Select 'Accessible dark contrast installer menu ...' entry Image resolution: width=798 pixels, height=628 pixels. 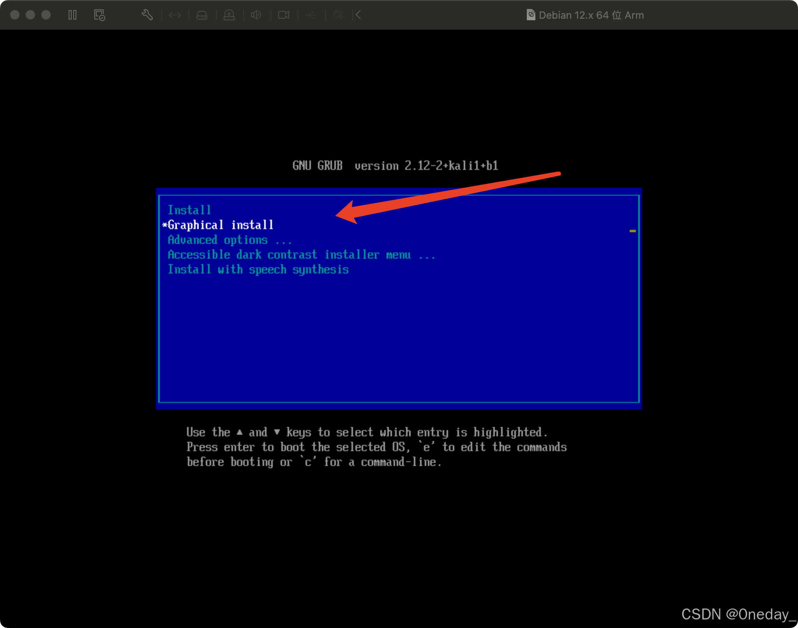301,255
